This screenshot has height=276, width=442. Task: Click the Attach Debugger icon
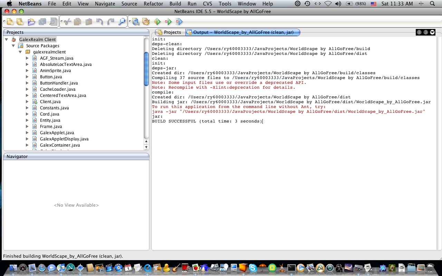tap(179, 22)
